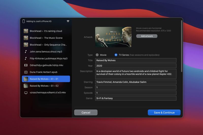The image size is (203, 135).
Task: Click album art for "It's raining cloud"
Action: pos(26,31)
